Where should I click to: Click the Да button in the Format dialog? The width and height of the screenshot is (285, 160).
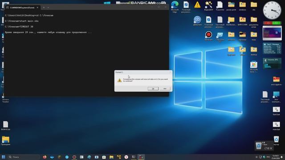[153, 88]
